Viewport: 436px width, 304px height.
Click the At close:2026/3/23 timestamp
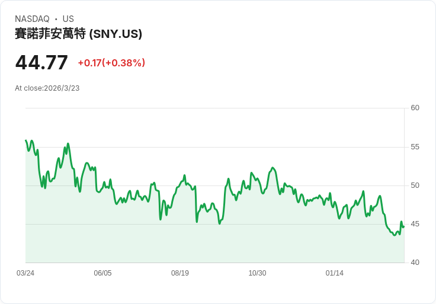click(47, 88)
